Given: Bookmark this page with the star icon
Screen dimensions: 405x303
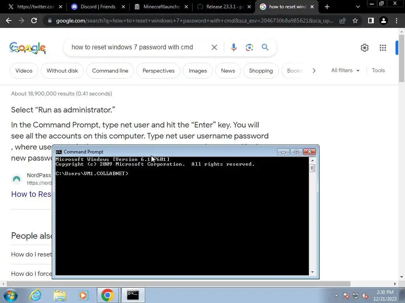Looking at the screenshot, I should [355, 21].
